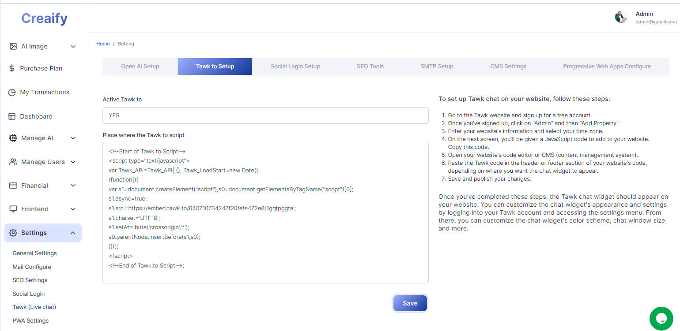Click the admin@gmail.com email text
Viewport: 680px width, 331px height.
click(x=656, y=22)
